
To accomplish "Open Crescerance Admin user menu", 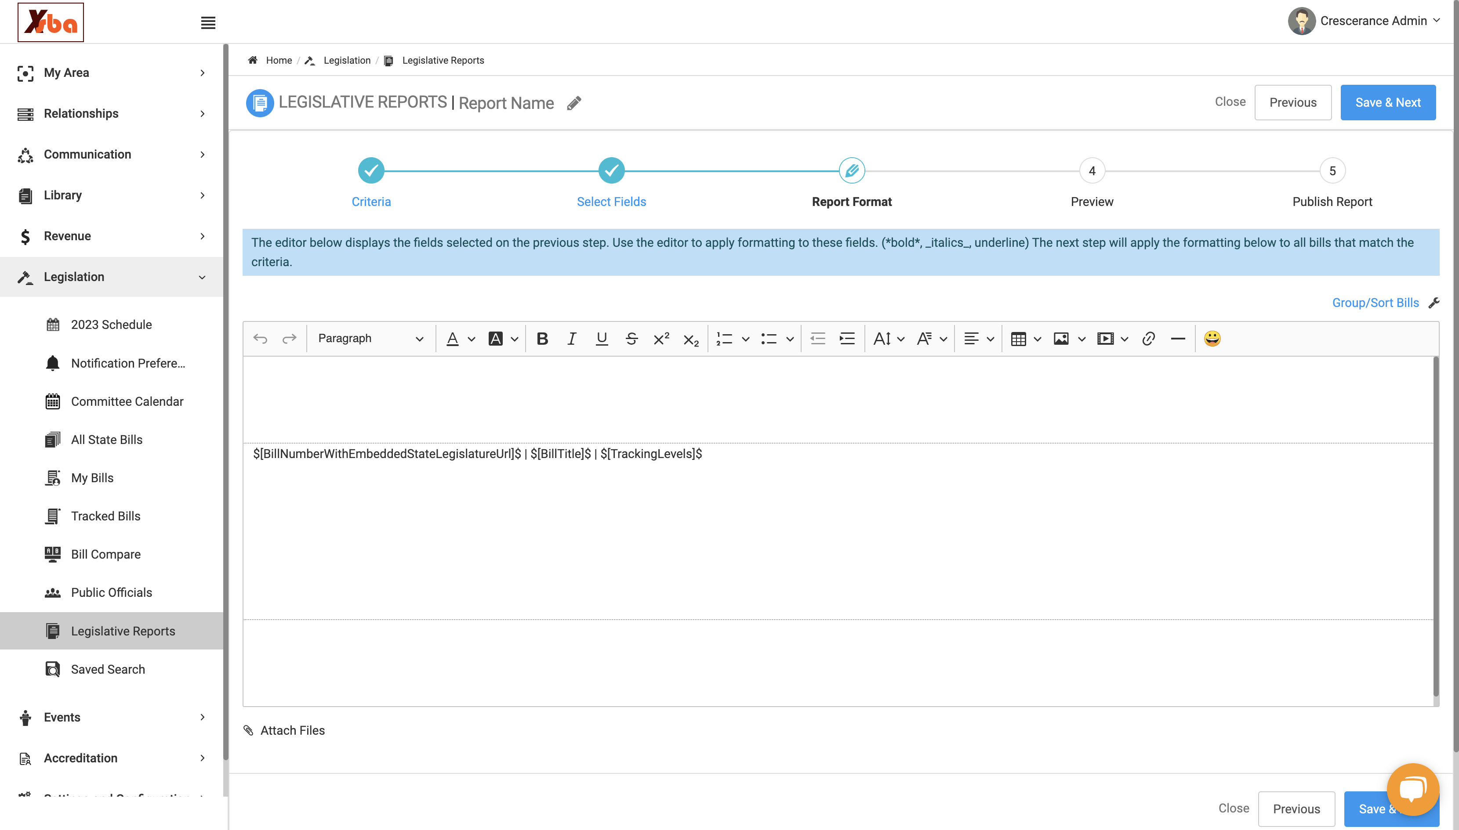I will click(1365, 21).
